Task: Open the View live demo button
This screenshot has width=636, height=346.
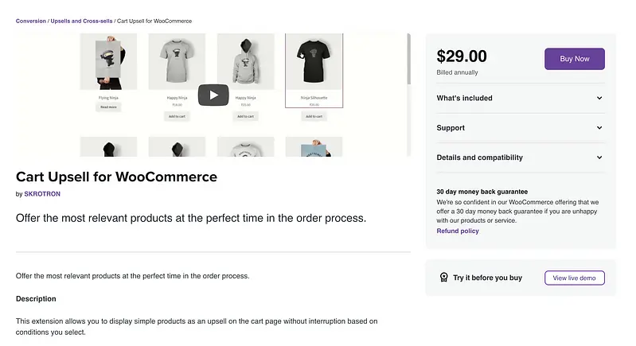Action: coord(574,278)
